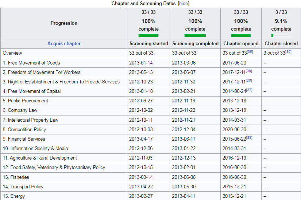The image size is (301, 200).
Task: Select '33 out of 33' in Screening started column
Action: [141, 53]
